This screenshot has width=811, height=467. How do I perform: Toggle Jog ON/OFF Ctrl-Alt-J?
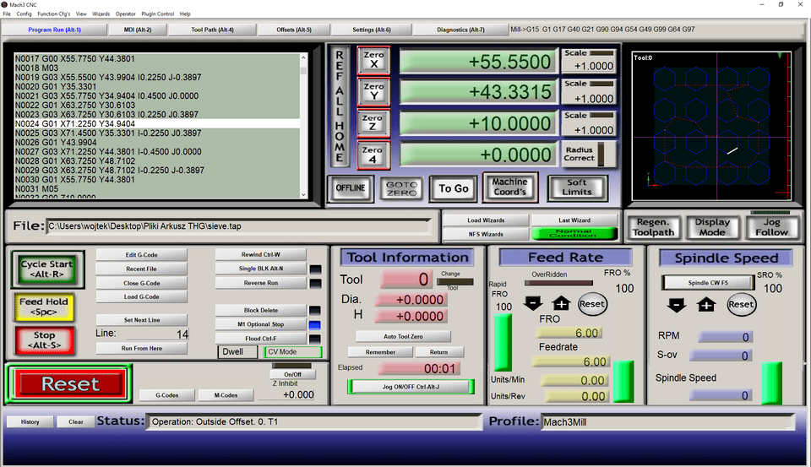tap(411, 387)
